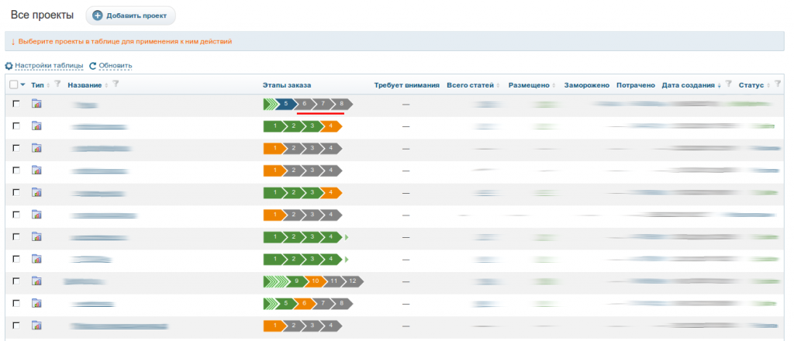Open the filter funnel next to Дата создания

728,84
